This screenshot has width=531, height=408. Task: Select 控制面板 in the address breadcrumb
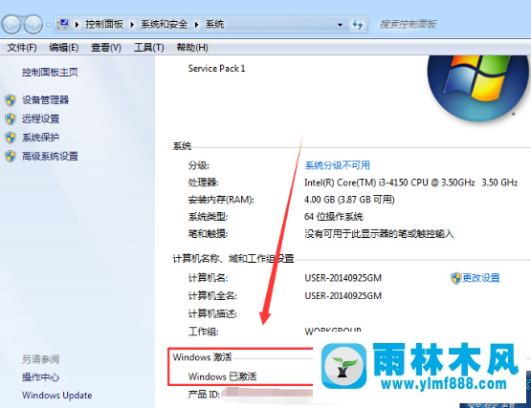point(104,24)
